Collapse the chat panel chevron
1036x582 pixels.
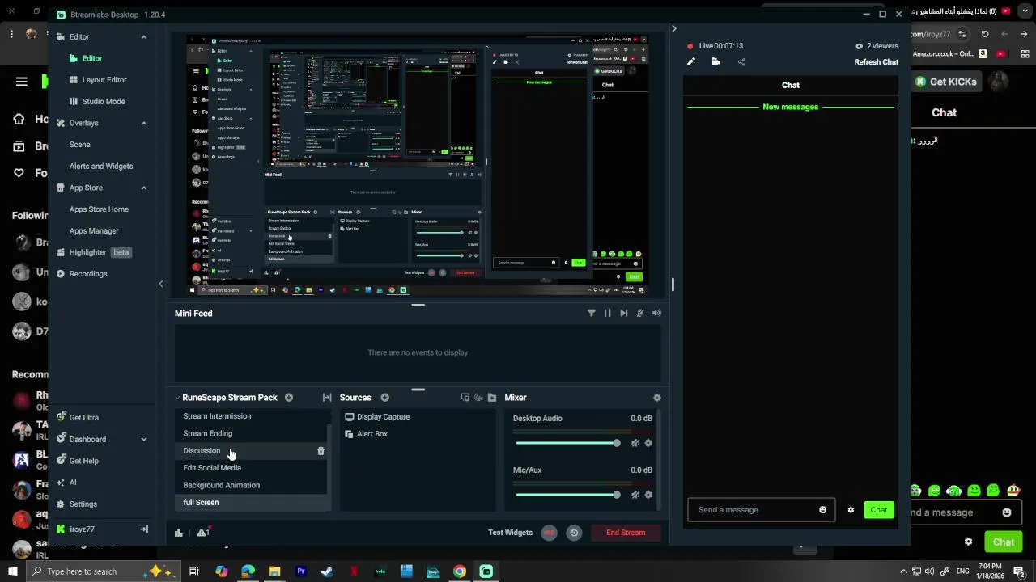coord(673,29)
